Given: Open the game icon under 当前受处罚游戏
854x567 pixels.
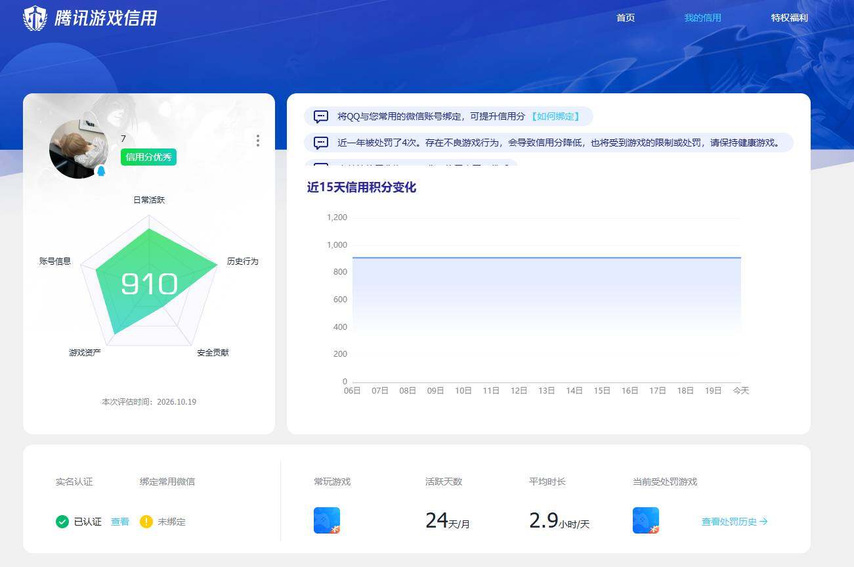Looking at the screenshot, I should 646,520.
